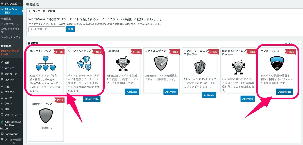Image resolution: width=303 pixels, height=145 pixels.
Task: Click the XML サイトマップ shield hierarchy icon
Action: 45,63
